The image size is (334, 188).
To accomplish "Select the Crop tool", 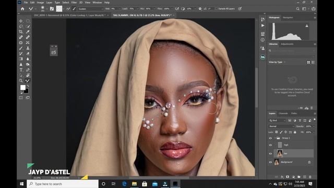I will pos(21,32).
